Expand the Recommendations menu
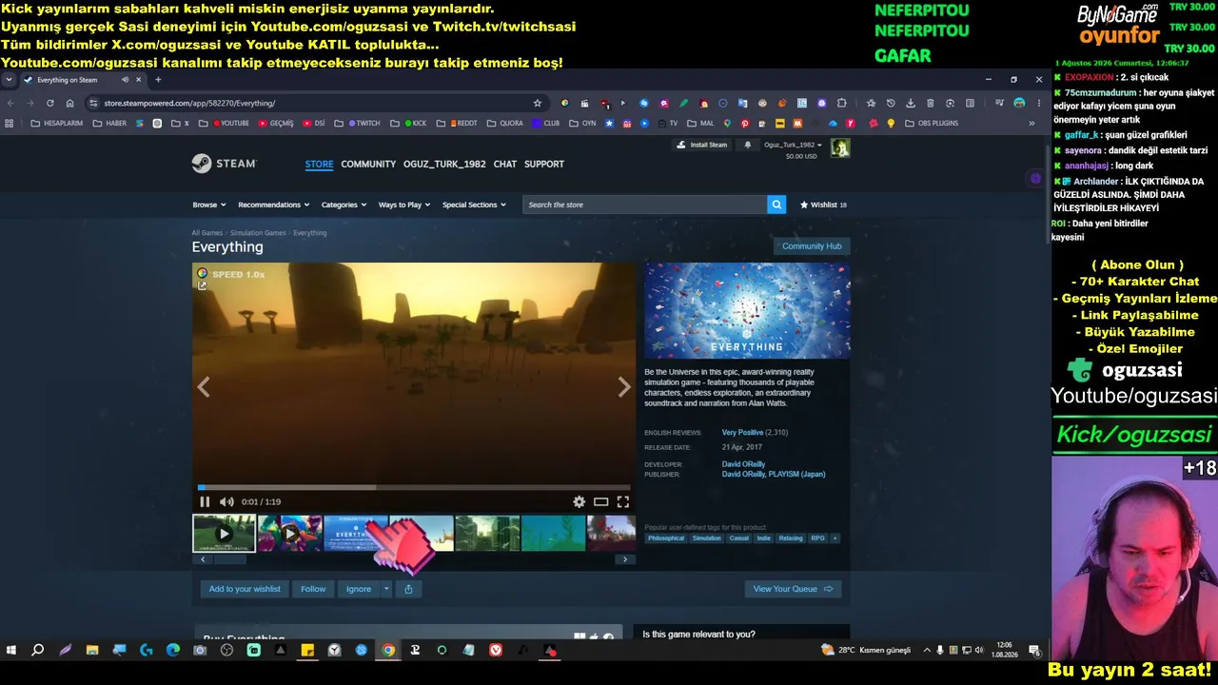Image resolution: width=1218 pixels, height=685 pixels. pos(274,205)
